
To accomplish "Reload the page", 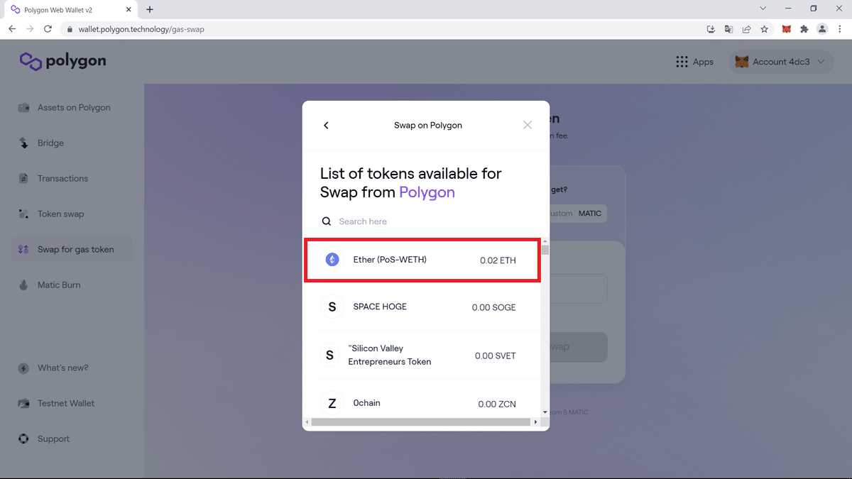I will tap(48, 29).
